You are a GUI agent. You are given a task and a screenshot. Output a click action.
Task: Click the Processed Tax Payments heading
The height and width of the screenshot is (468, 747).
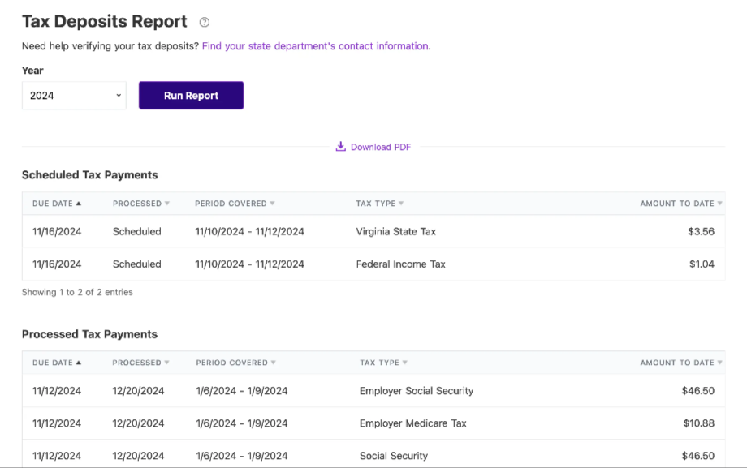(89, 334)
